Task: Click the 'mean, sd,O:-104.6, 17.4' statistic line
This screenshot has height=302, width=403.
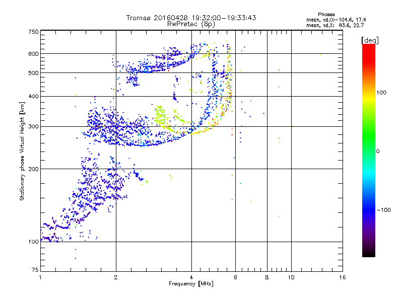Action: pos(336,20)
